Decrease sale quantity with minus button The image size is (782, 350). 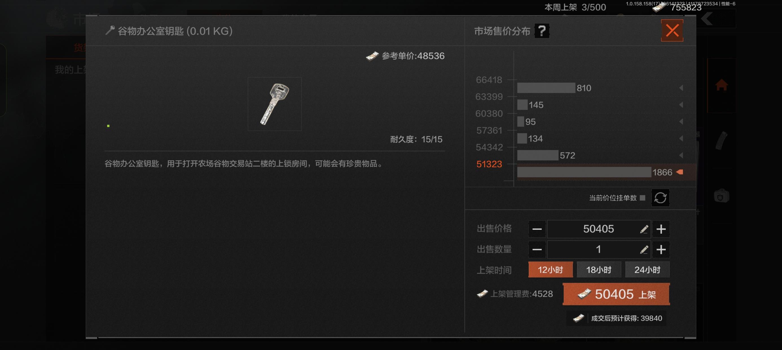pos(537,250)
